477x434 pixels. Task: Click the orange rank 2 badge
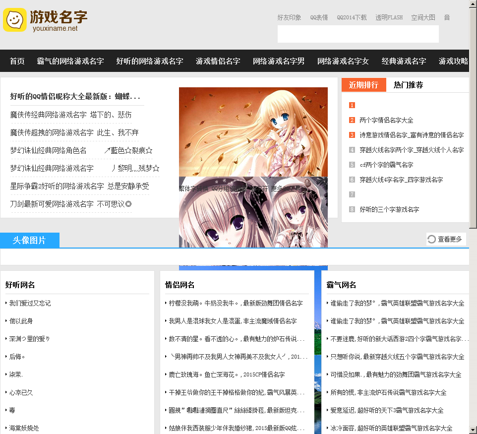352,120
